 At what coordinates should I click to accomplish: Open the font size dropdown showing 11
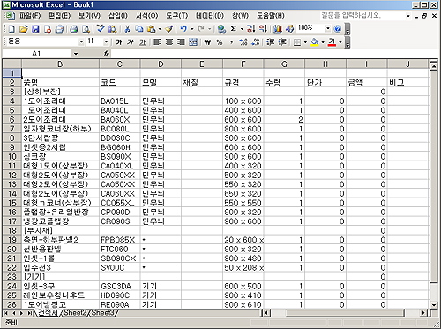click(106, 42)
